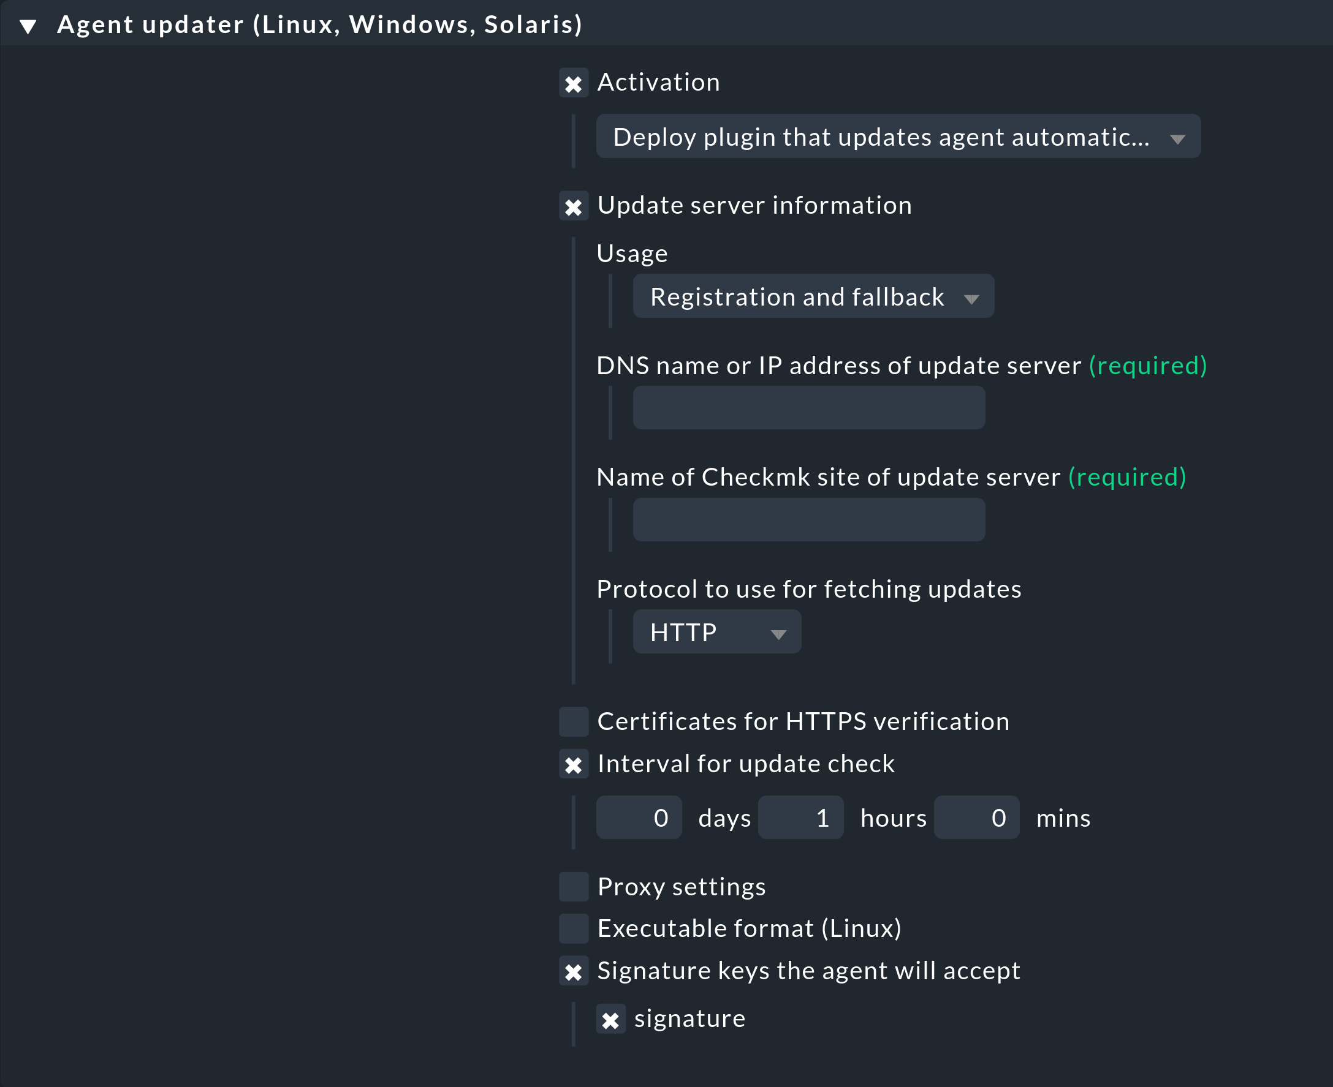
Task: Enable the Proxy settings checkbox
Action: [x=574, y=887]
